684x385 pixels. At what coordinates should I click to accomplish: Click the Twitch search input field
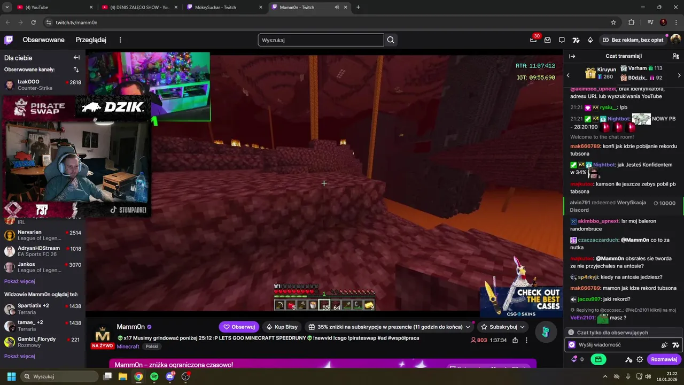coord(321,40)
